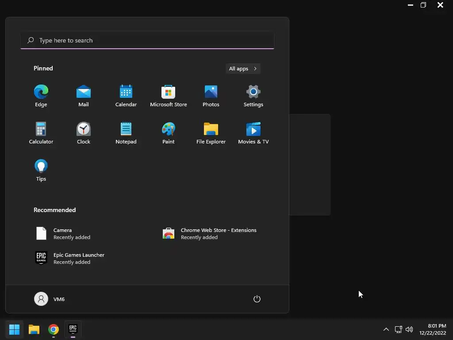Open the Calendar pinned app
The height and width of the screenshot is (340, 453).
(126, 96)
